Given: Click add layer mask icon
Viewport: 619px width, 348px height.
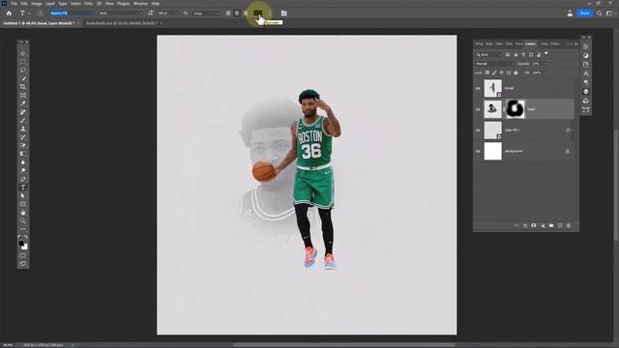Looking at the screenshot, I should coord(534,225).
